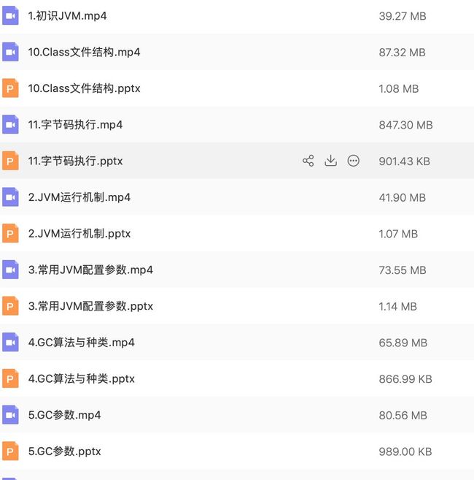Click the video icon for 3.常用JVM配置参数.mp4

pyautogui.click(x=10, y=270)
